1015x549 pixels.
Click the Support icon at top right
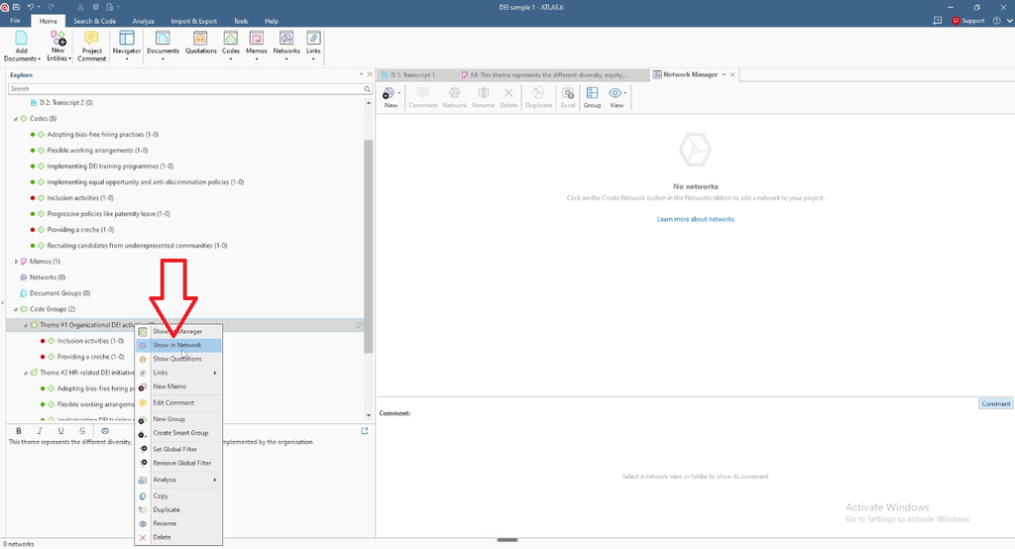click(968, 21)
